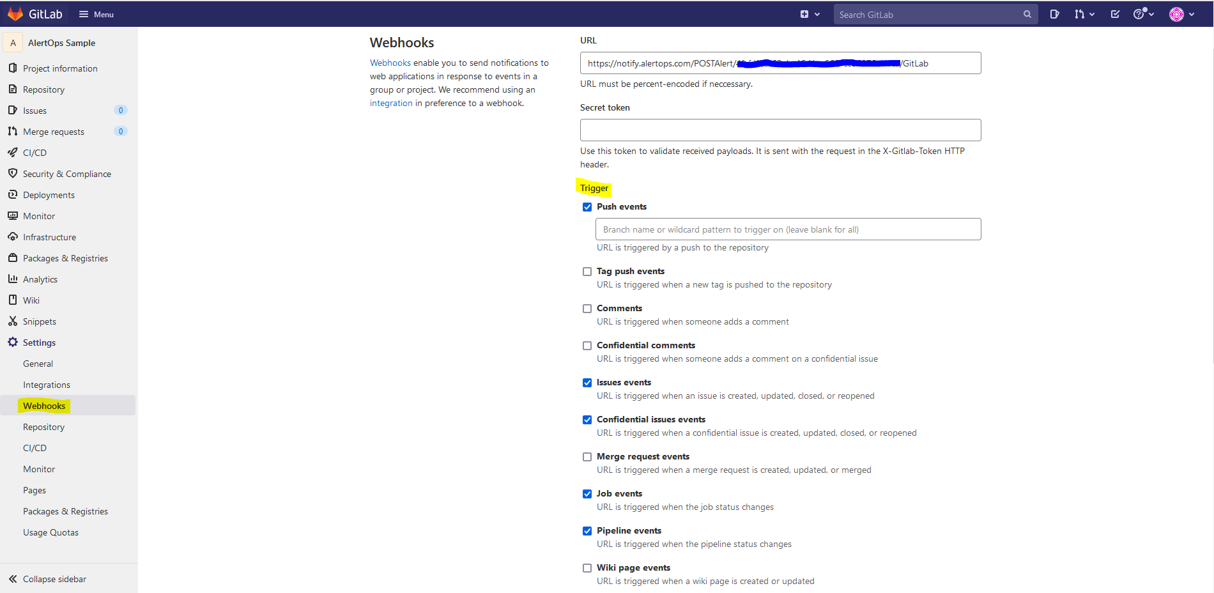Follow the integration link in description
Image resolution: width=1214 pixels, height=593 pixels.
click(x=391, y=103)
